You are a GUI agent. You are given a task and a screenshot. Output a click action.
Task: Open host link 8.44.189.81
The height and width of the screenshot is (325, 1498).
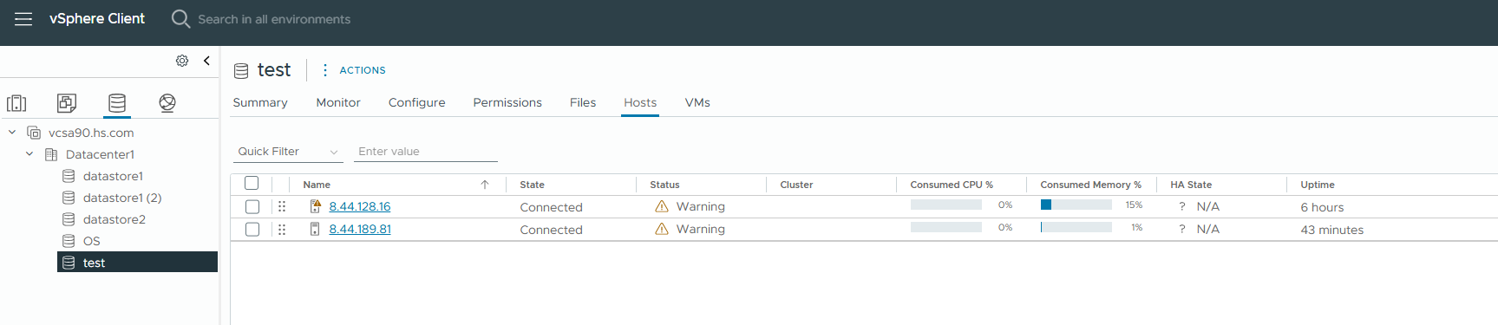tap(360, 229)
